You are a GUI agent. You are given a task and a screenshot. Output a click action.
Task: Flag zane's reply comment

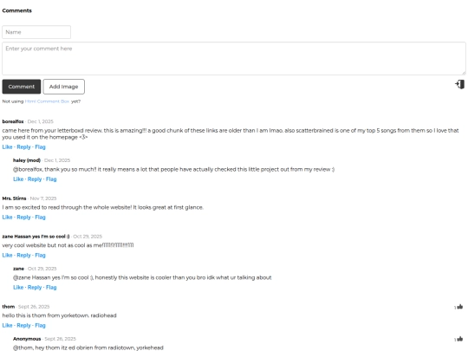click(51, 287)
